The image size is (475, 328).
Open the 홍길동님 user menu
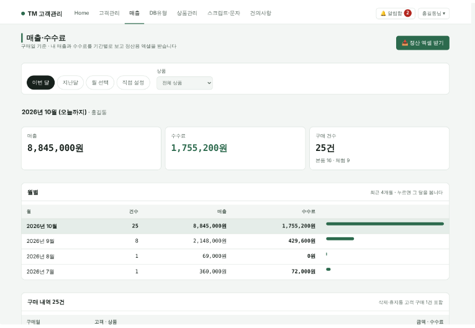(x=433, y=13)
